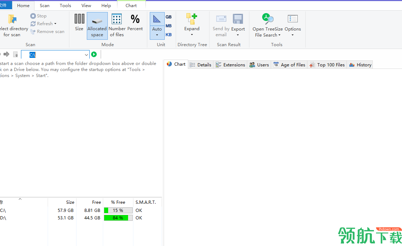Click the 53.1 GB size value
Viewport: 402px width, 246px height.
(x=65, y=218)
